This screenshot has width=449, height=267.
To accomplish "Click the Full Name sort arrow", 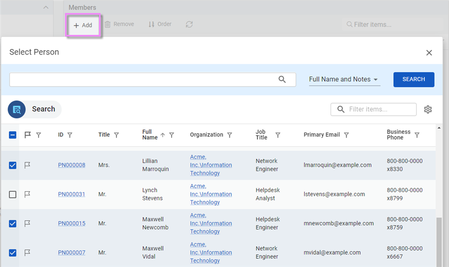I will click(162, 135).
